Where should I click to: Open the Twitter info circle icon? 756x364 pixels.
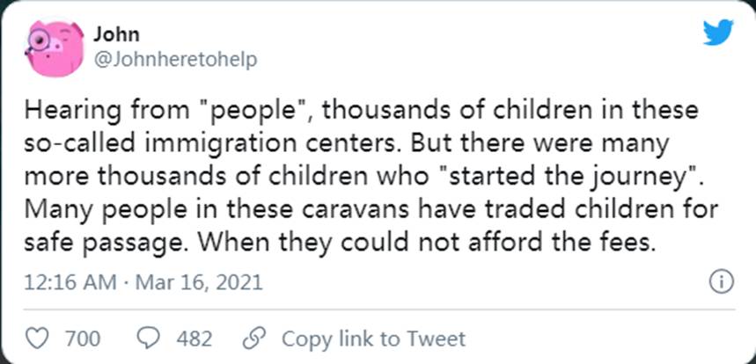pyautogui.click(x=721, y=282)
